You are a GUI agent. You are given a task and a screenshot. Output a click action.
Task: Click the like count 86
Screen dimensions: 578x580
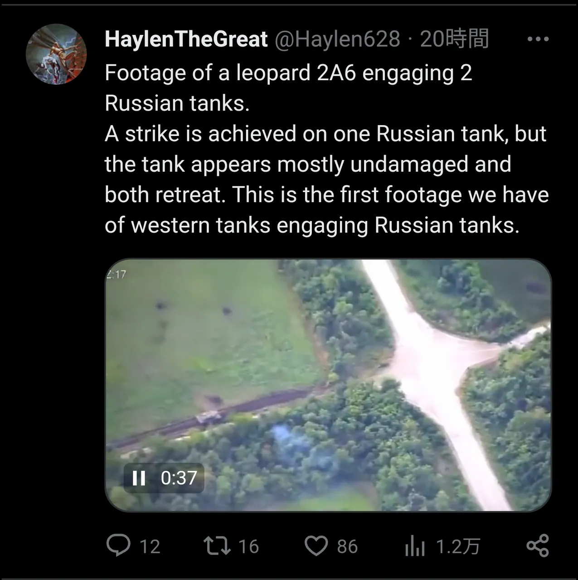[347, 546]
